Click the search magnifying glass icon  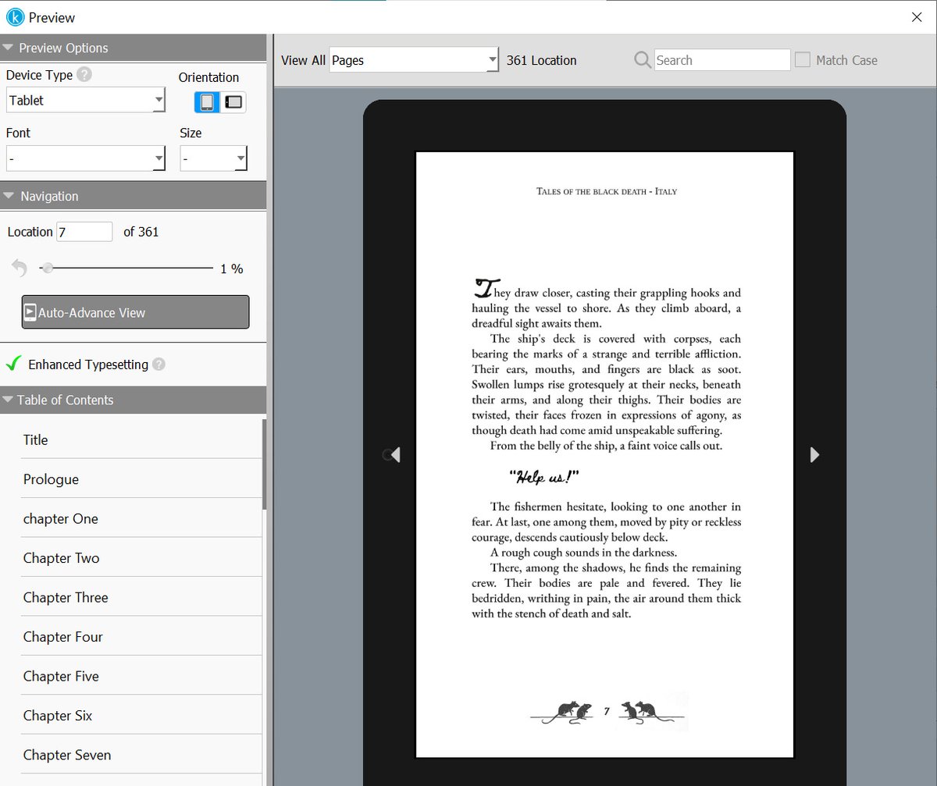click(x=641, y=59)
